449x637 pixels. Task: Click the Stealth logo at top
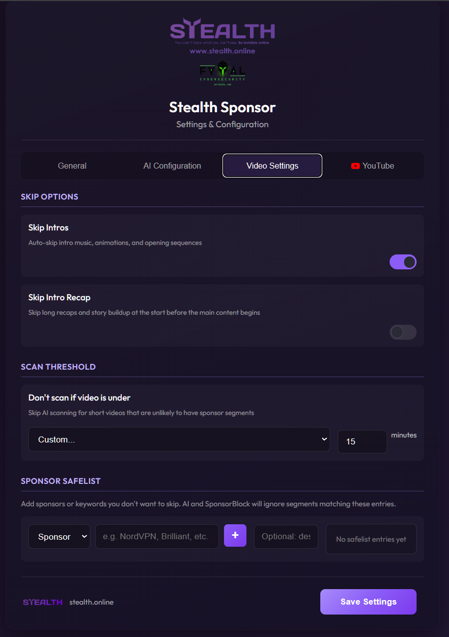pyautogui.click(x=222, y=31)
